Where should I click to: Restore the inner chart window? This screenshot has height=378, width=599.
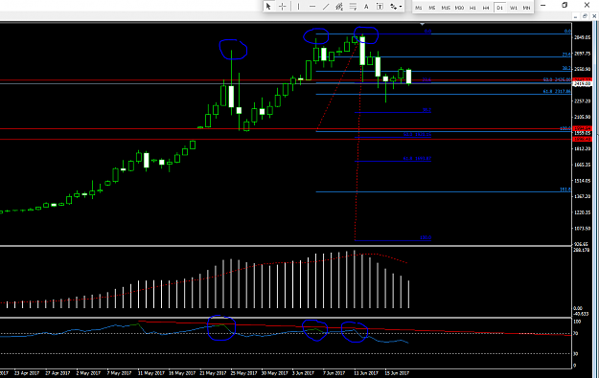pos(585,16)
